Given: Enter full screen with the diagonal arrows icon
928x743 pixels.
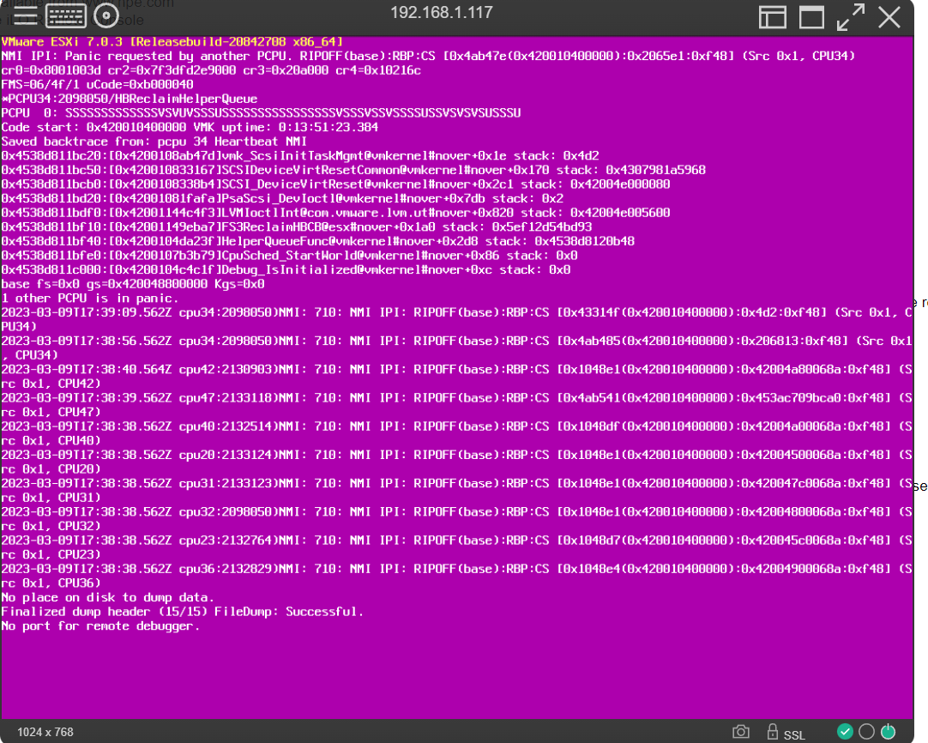Looking at the screenshot, I should pyautogui.click(x=851, y=17).
